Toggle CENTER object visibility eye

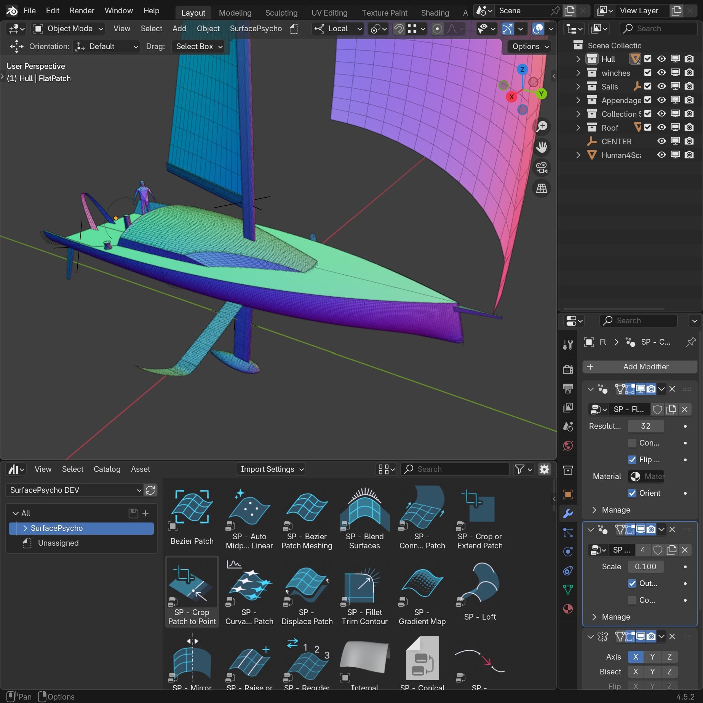[x=662, y=141]
